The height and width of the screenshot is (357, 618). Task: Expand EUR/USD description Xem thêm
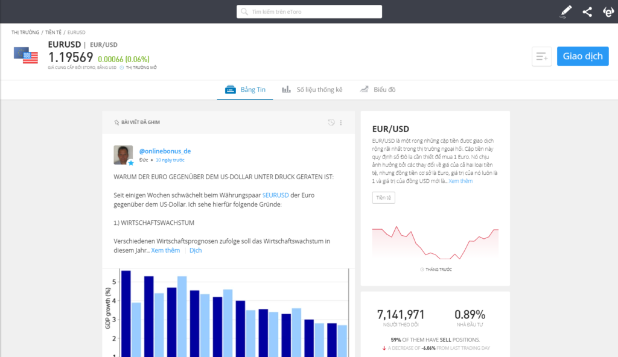point(460,182)
